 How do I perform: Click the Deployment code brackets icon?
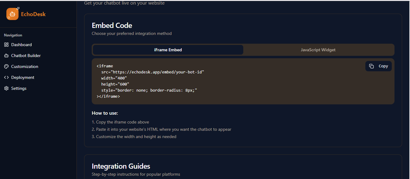coord(6,77)
